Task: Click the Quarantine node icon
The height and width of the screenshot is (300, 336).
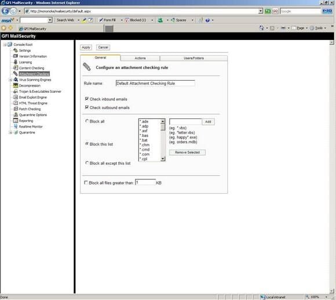Action: (16, 132)
